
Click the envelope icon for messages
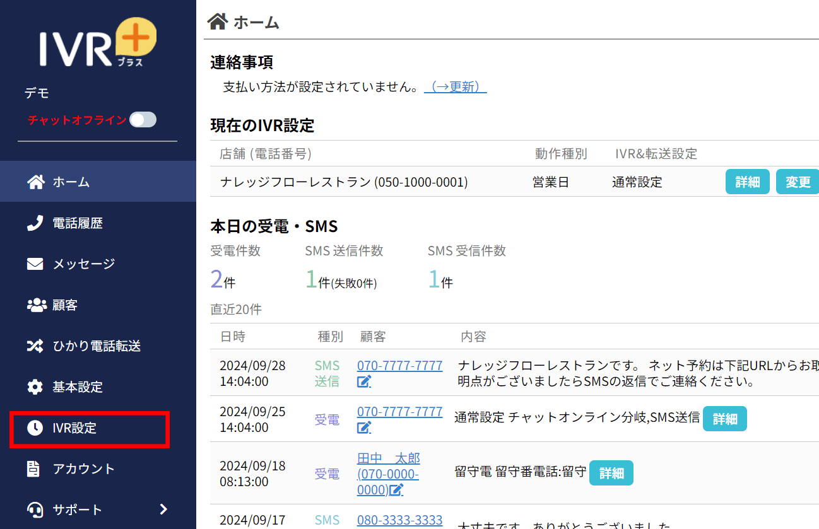pos(35,264)
